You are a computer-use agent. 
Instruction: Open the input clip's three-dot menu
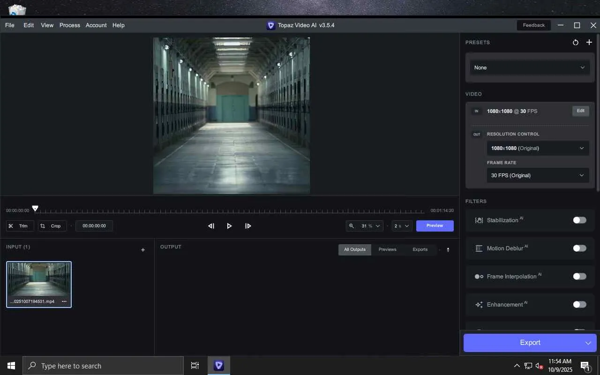(64, 301)
